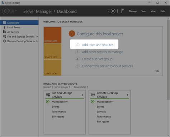Open Events in File and Storage tile
The width and height of the screenshot is (170, 137).
pos(55,107)
